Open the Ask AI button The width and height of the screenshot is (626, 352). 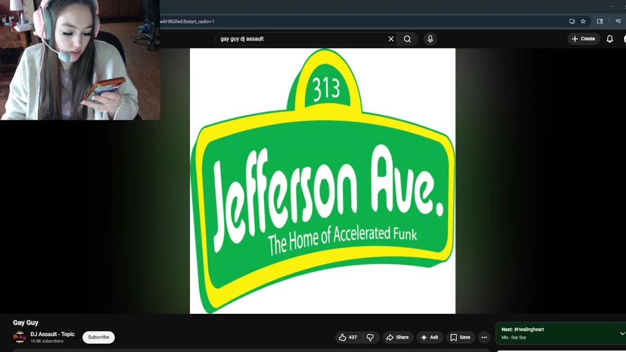[429, 337]
